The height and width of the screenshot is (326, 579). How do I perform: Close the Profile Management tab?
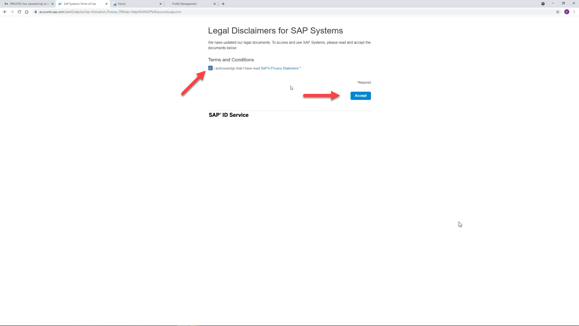point(215,4)
